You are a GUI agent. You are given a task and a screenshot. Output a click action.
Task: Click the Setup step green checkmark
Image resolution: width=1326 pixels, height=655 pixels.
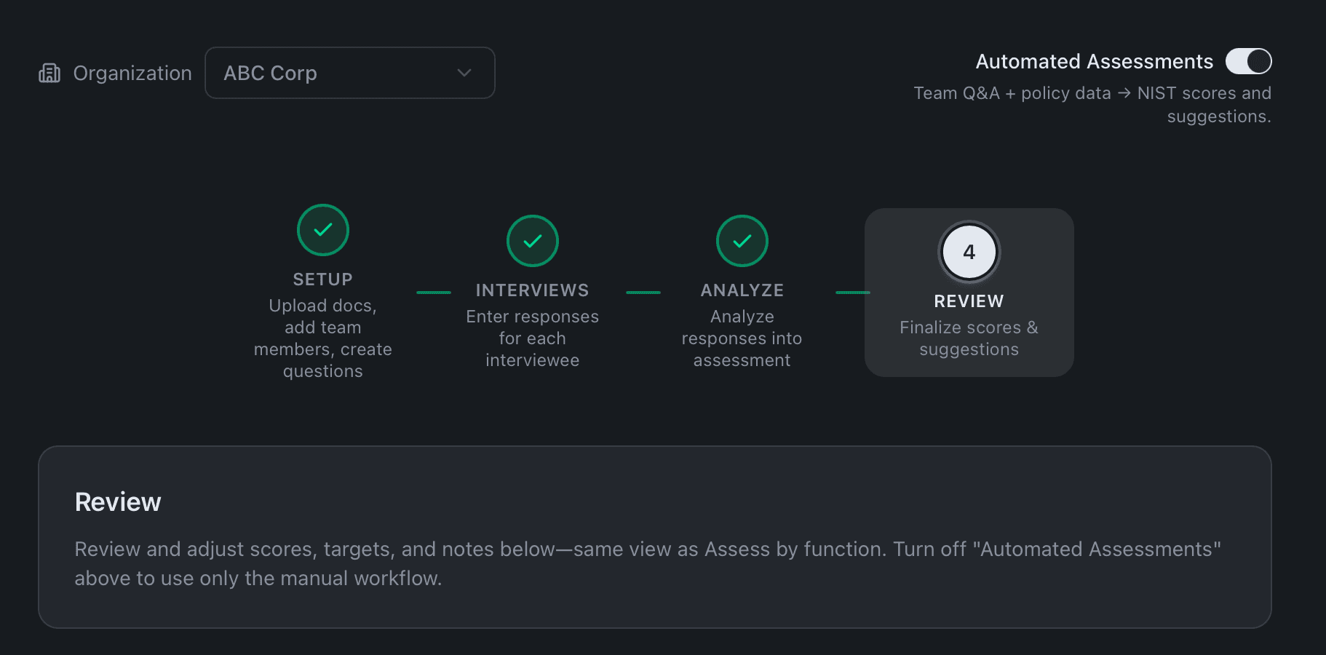(322, 229)
